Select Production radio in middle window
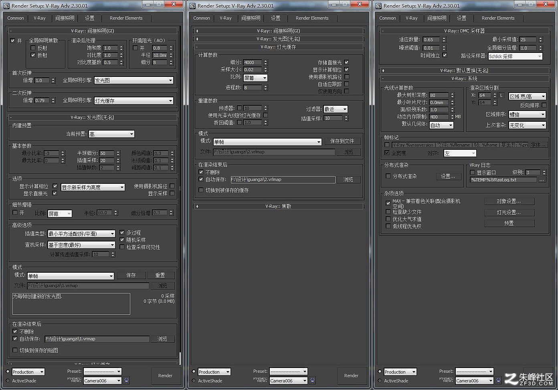 194,372
